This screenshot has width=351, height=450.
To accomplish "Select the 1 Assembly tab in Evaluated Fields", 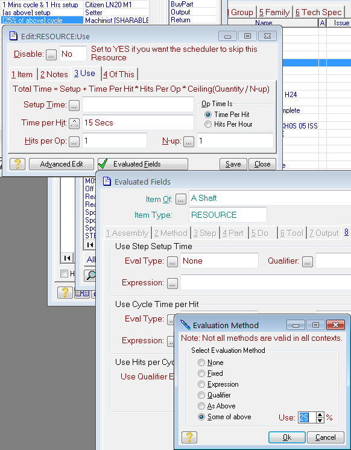I will pos(127,233).
